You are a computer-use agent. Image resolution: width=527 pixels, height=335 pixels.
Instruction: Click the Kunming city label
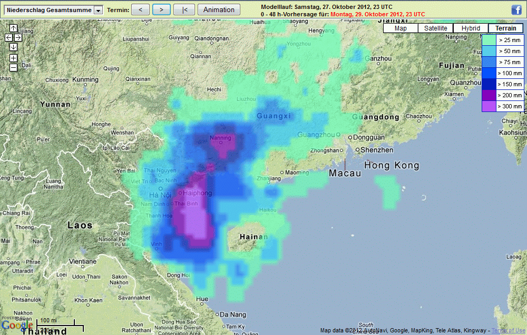pos(85,79)
